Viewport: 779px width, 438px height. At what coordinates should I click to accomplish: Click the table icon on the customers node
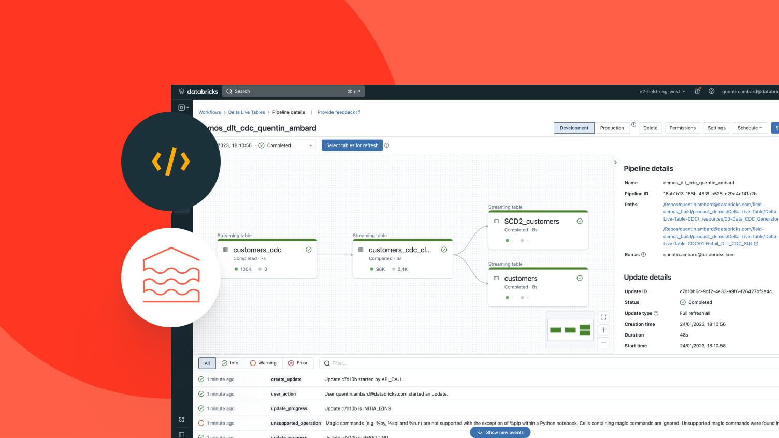pos(496,278)
